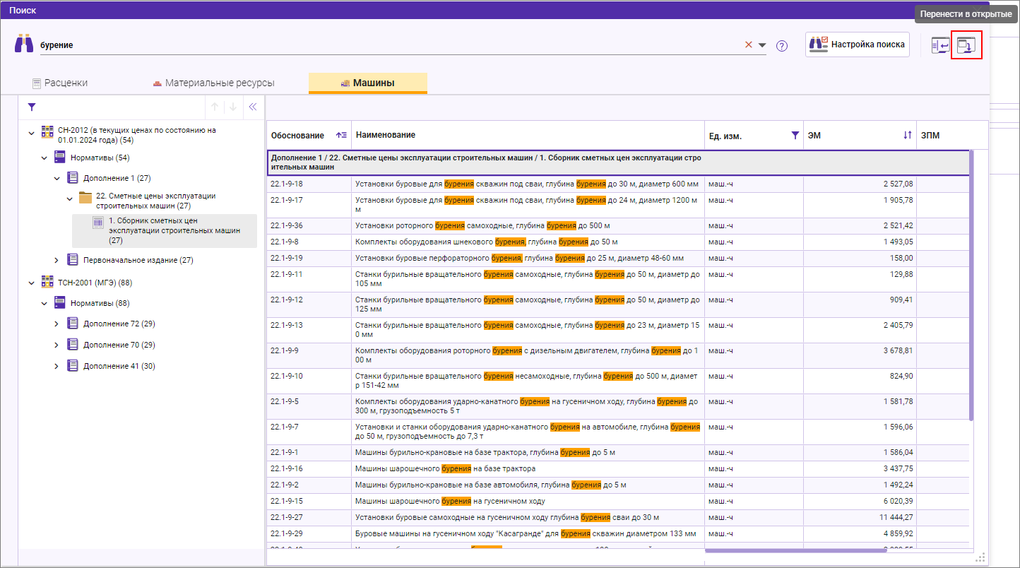1020x568 pixels.
Task: Collapse the СН-2012 tree node
Action: point(31,133)
